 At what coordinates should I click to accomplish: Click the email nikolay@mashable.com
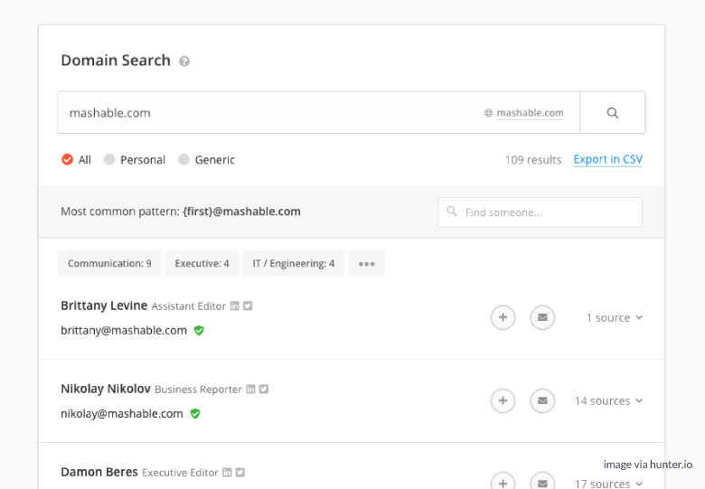coord(122,413)
